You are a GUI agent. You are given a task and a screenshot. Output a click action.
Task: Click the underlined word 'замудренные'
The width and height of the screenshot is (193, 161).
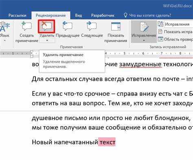coord(140,64)
